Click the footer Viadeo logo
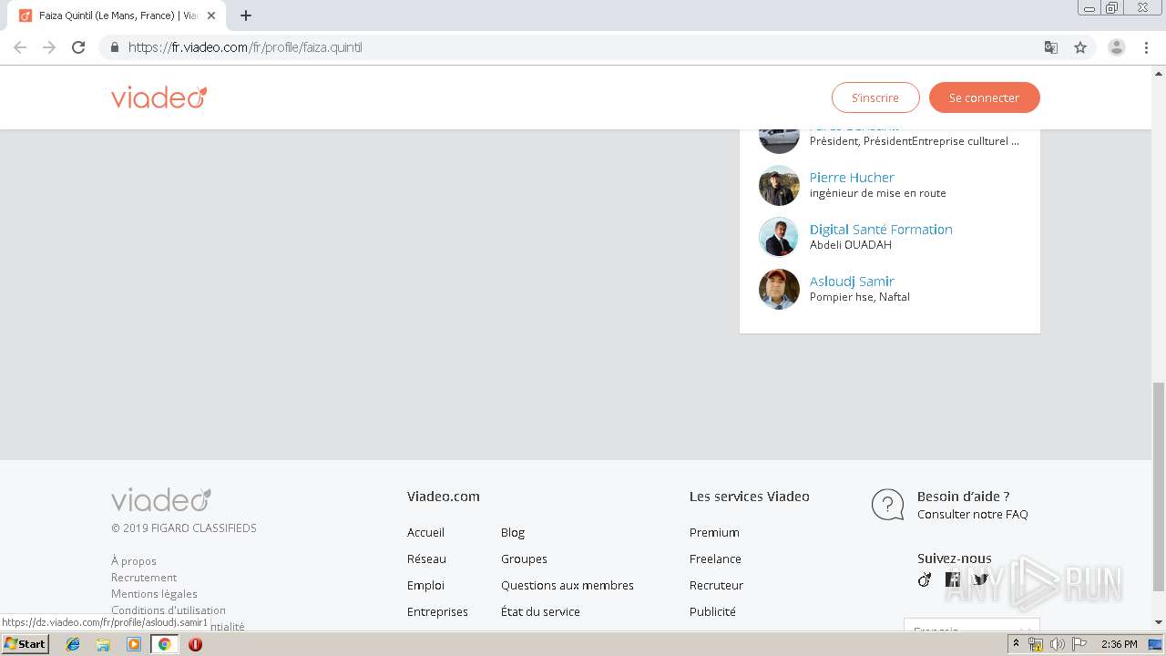Screen dimensions: 1166x656 click(x=161, y=499)
